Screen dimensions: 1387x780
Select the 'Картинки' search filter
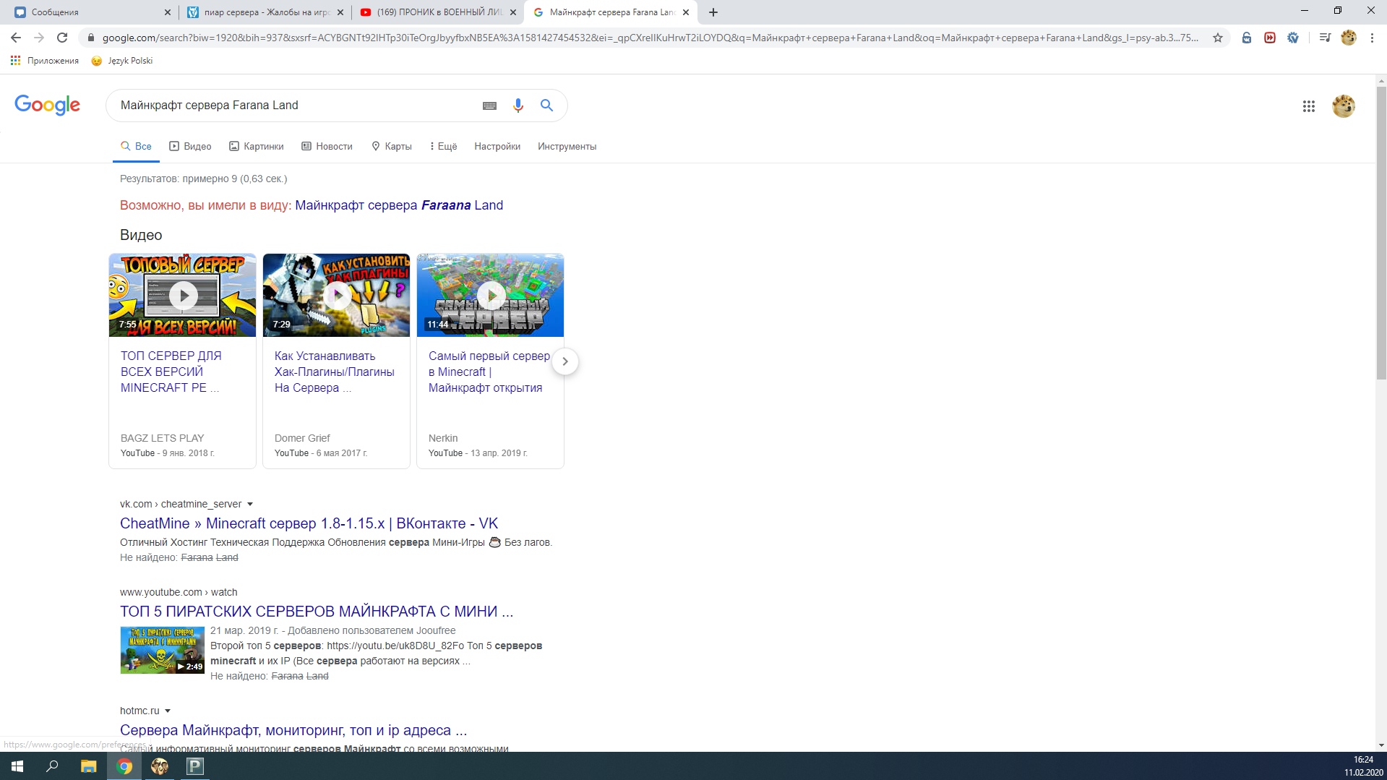[x=257, y=146]
